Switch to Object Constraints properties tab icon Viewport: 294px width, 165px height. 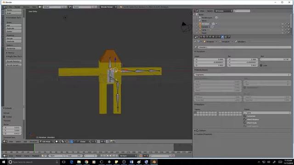pyautogui.click(x=216, y=37)
